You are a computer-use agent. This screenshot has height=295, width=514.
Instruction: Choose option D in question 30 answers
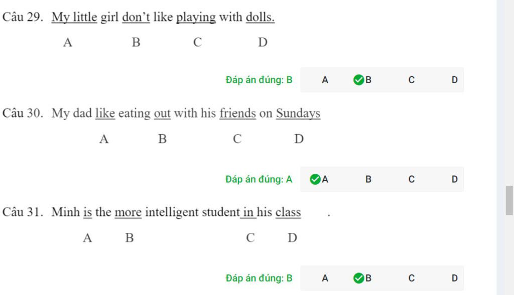[454, 179]
